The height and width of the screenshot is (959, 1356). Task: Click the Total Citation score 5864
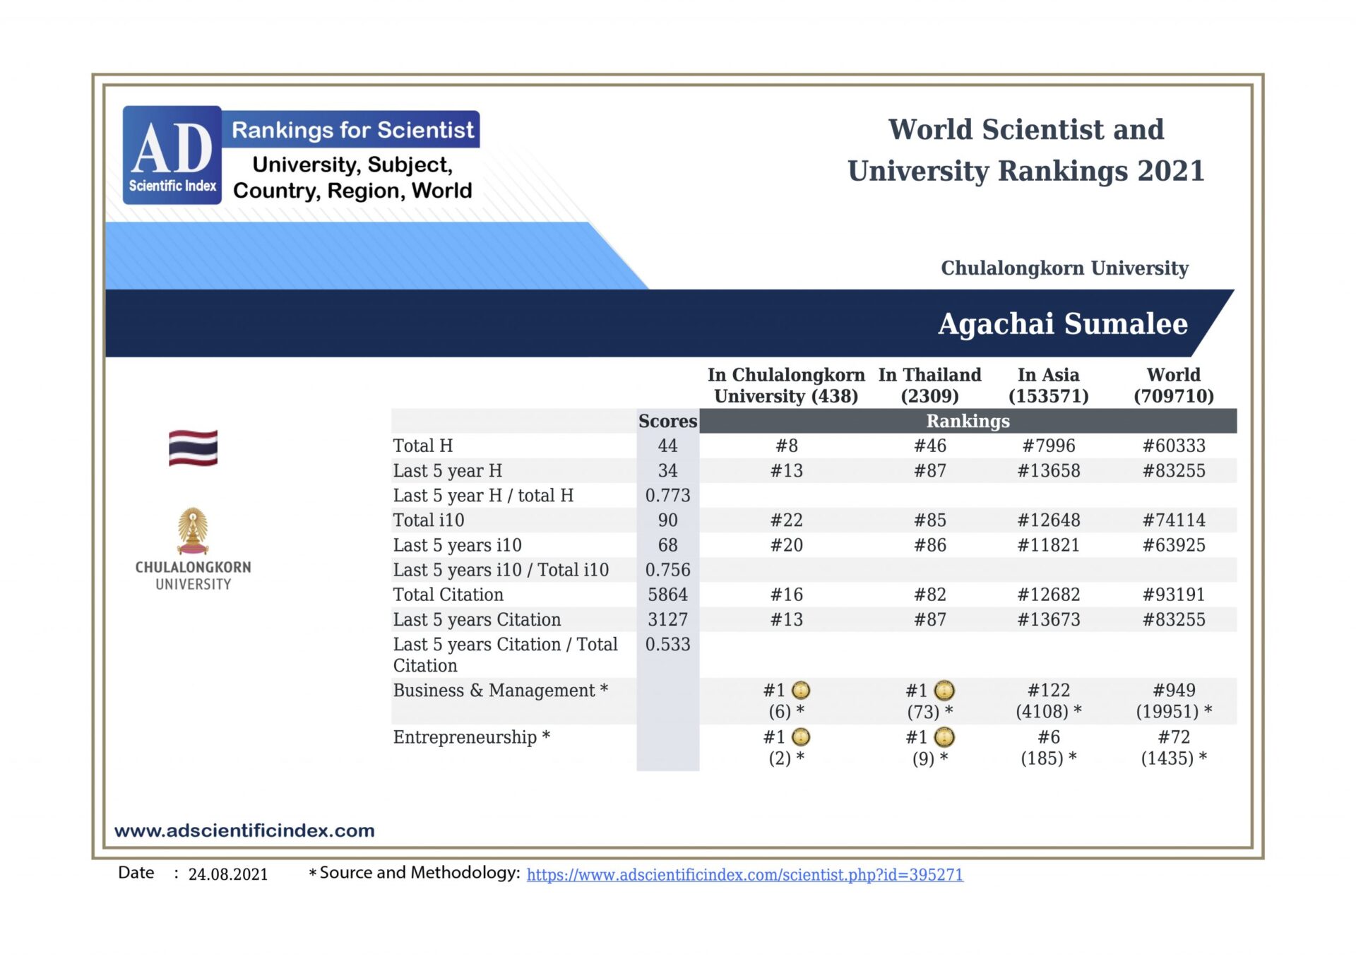click(667, 595)
